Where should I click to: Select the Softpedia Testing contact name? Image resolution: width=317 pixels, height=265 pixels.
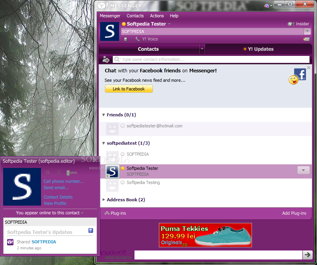[x=143, y=182]
